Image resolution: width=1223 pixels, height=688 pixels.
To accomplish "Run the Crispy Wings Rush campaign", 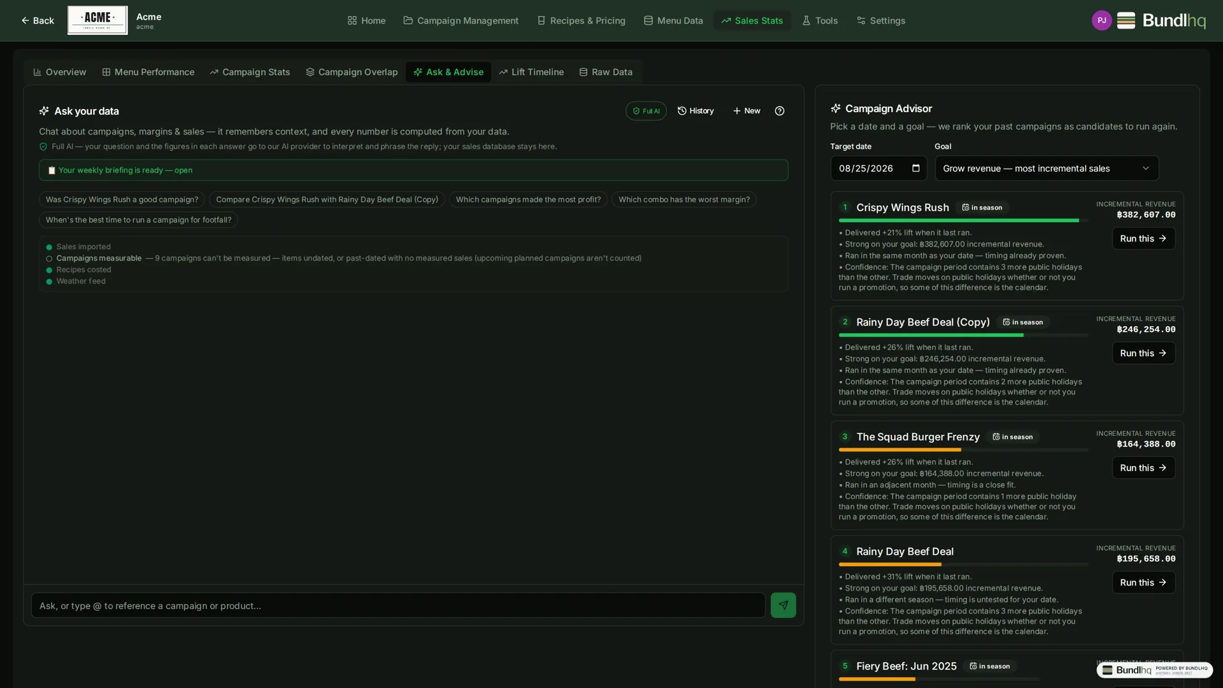I will (1143, 238).
